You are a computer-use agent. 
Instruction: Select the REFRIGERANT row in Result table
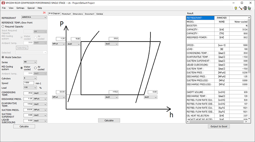click(217, 18)
